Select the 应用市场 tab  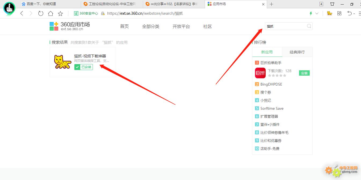point(234,4)
